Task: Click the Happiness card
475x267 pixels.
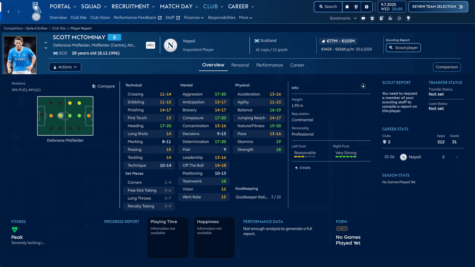Action: pos(214,237)
